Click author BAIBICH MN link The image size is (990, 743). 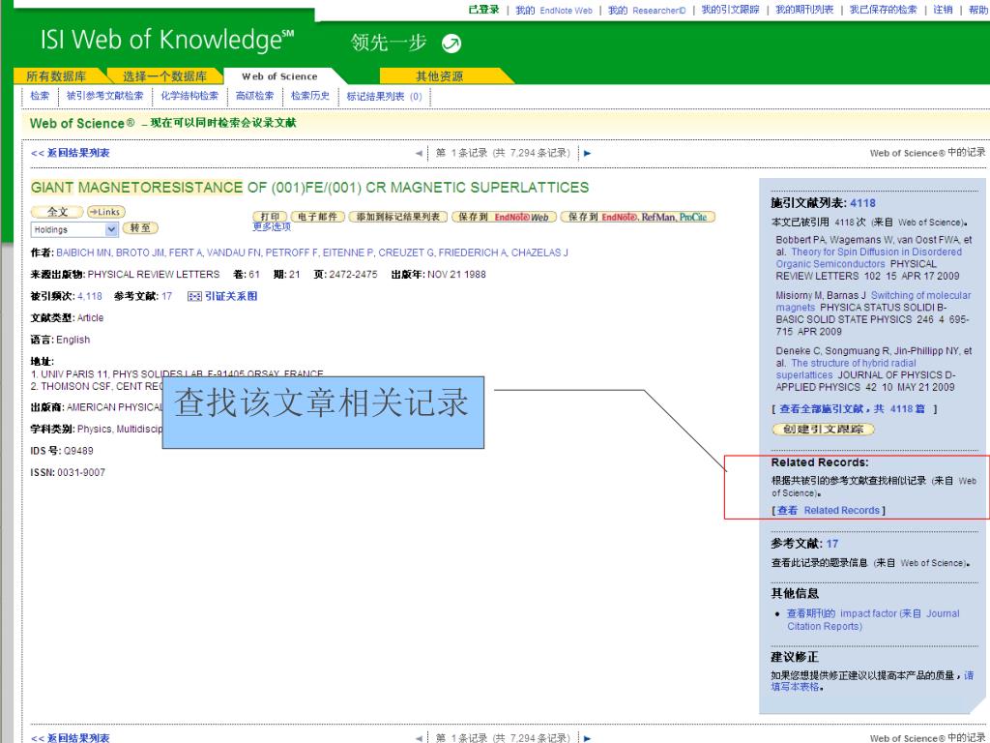coord(83,253)
